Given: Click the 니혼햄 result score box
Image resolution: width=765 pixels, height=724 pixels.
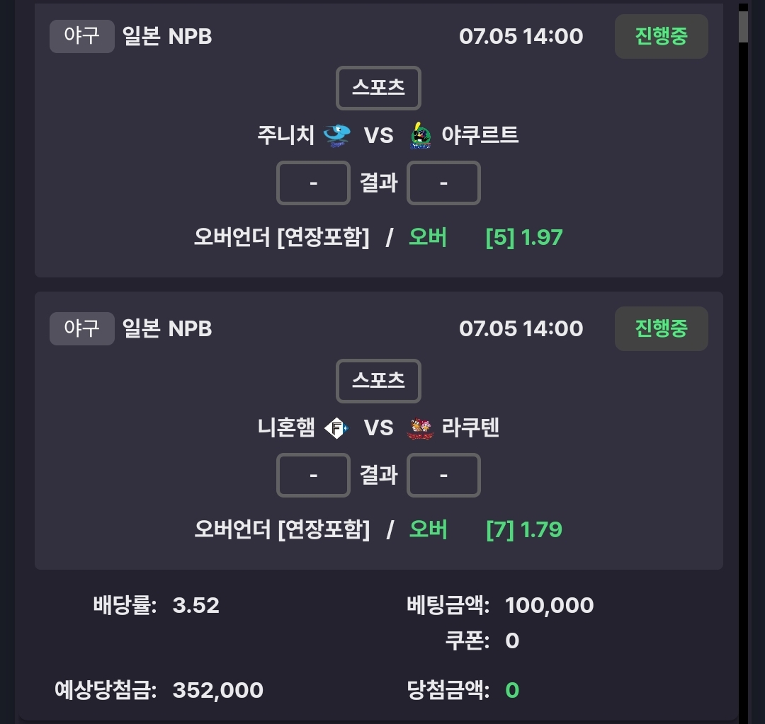Looking at the screenshot, I should pyautogui.click(x=313, y=476).
